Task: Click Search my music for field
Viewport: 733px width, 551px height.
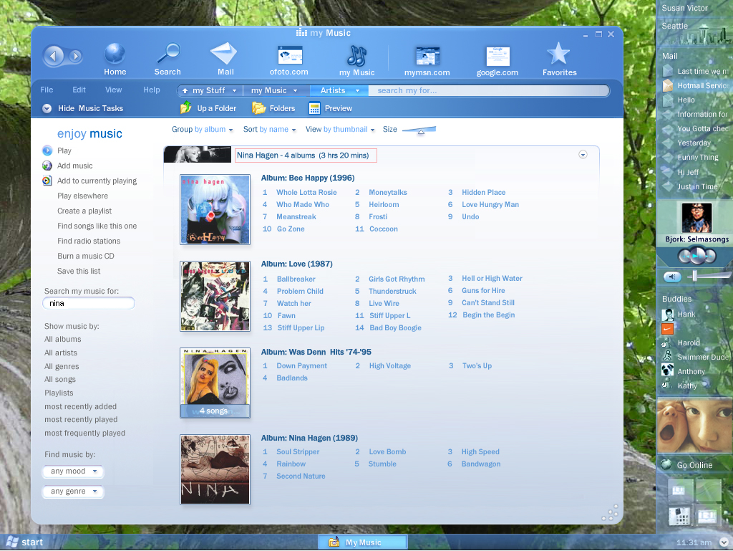Action: (89, 303)
